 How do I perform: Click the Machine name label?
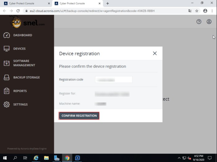pos(70,104)
